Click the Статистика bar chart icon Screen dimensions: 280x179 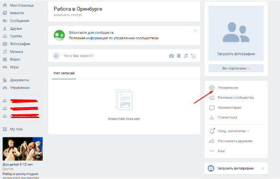coord(212,118)
